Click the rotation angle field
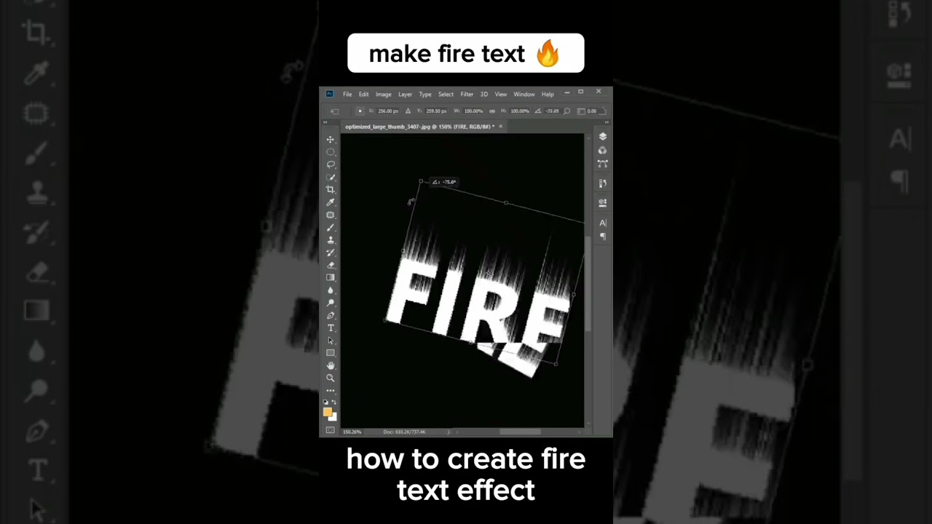Image resolution: width=932 pixels, height=524 pixels. (x=553, y=111)
